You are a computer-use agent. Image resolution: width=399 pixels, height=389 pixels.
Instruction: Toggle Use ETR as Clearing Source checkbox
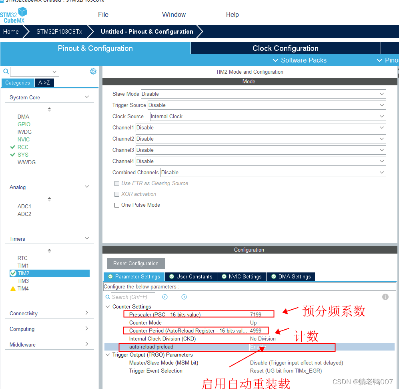[x=117, y=183]
